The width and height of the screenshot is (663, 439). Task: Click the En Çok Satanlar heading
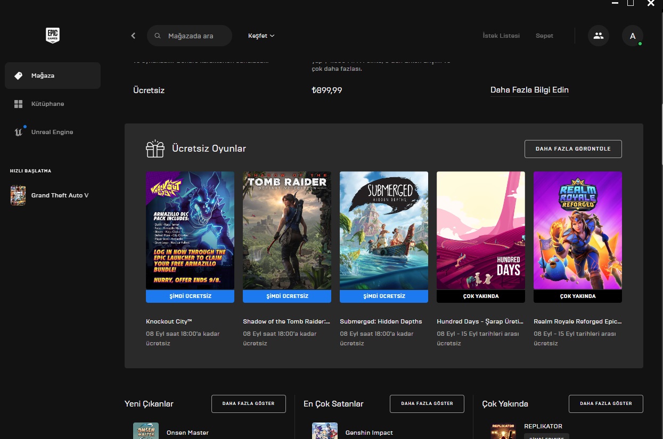[333, 404]
